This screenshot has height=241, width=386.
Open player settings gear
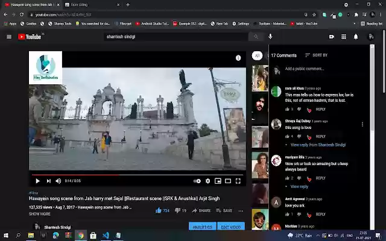[x=207, y=181]
